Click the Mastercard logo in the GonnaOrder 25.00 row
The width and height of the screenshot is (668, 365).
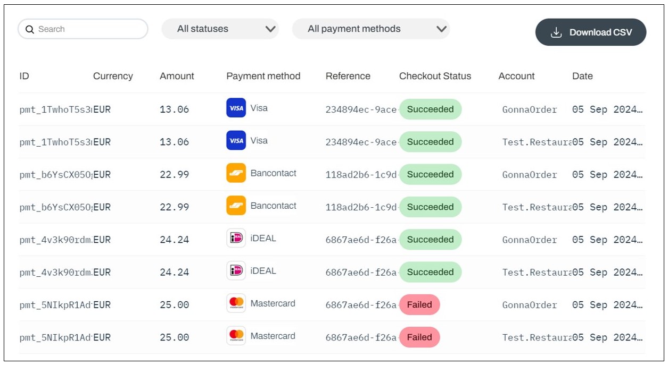[x=236, y=303]
